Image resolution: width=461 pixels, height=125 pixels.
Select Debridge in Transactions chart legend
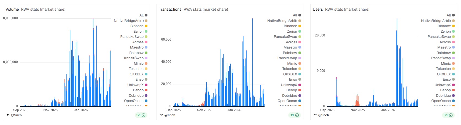click(x=289, y=96)
